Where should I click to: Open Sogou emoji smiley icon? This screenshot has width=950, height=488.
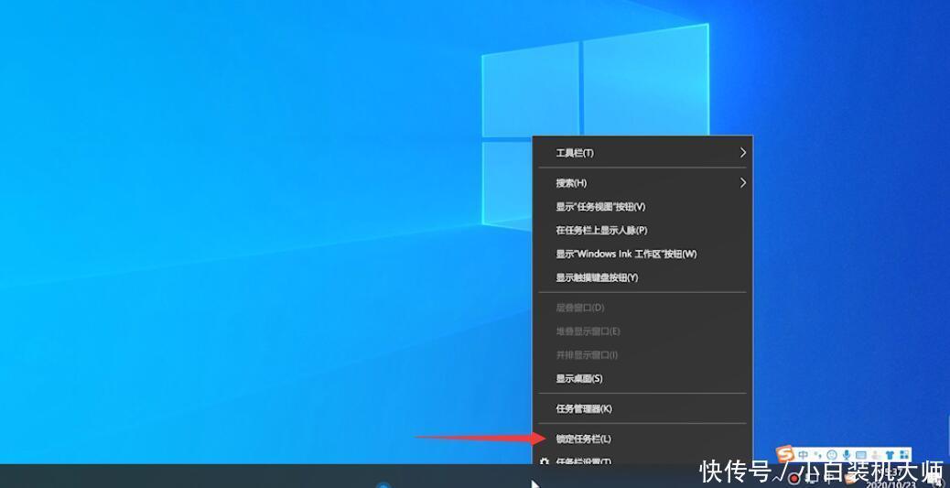pos(832,455)
